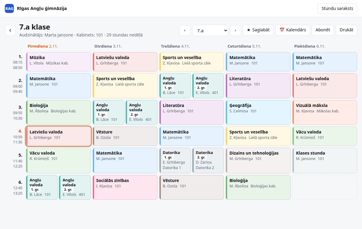
Task: Open the Dizains un tehnoloģijas lesson
Action: [x=258, y=160]
